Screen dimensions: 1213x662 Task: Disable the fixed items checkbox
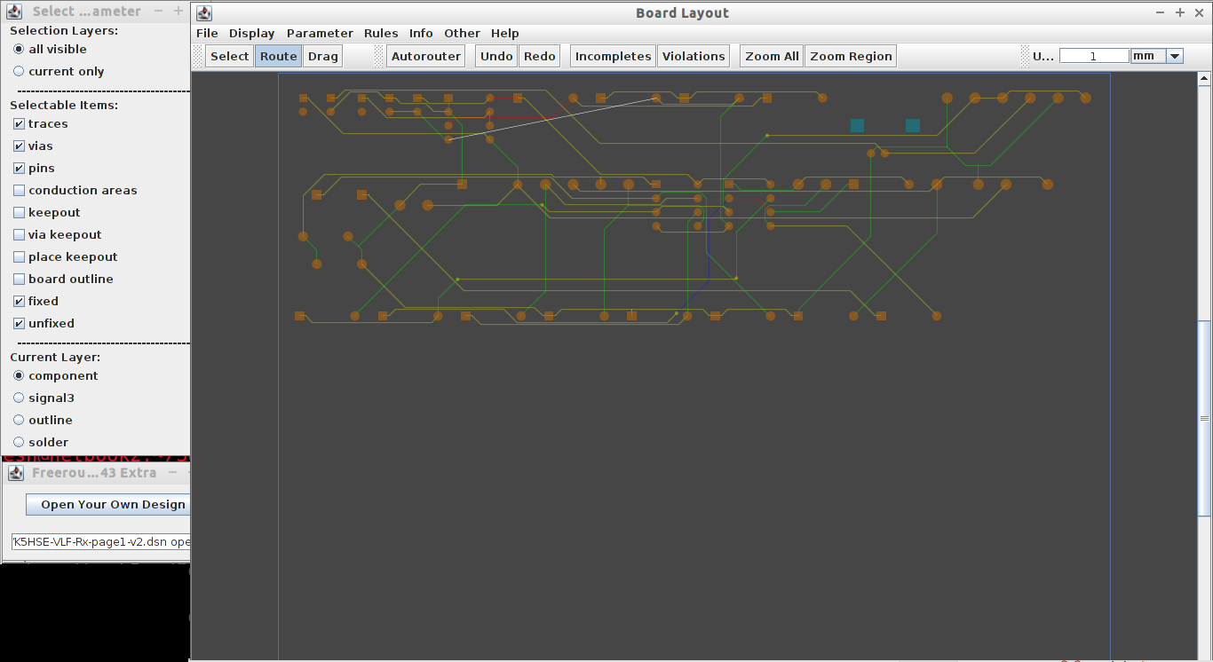pos(19,301)
